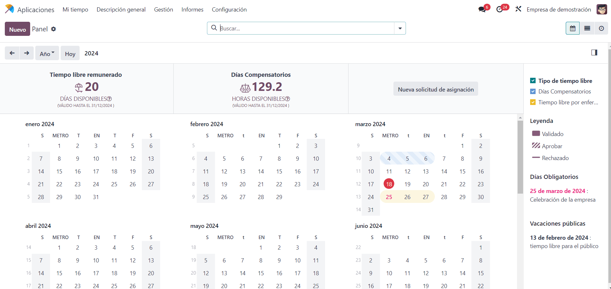This screenshot has width=611, height=289.
Task: Open the Gestión menu
Action: (164, 10)
